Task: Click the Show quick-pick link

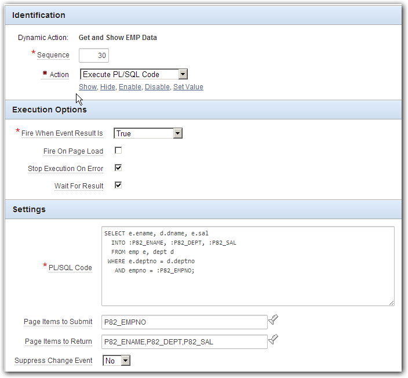Action: (x=88, y=87)
